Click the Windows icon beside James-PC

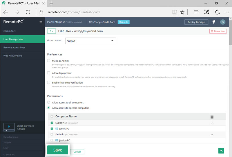57,129
